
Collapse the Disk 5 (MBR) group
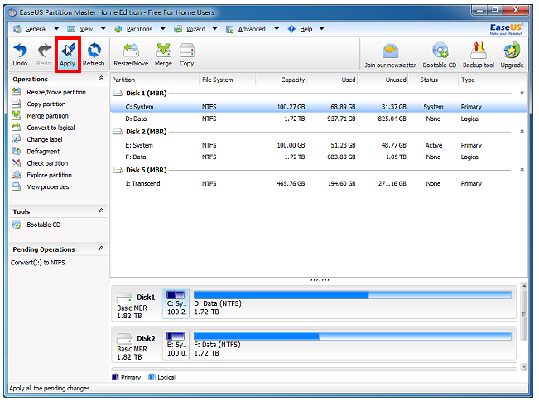click(x=522, y=169)
